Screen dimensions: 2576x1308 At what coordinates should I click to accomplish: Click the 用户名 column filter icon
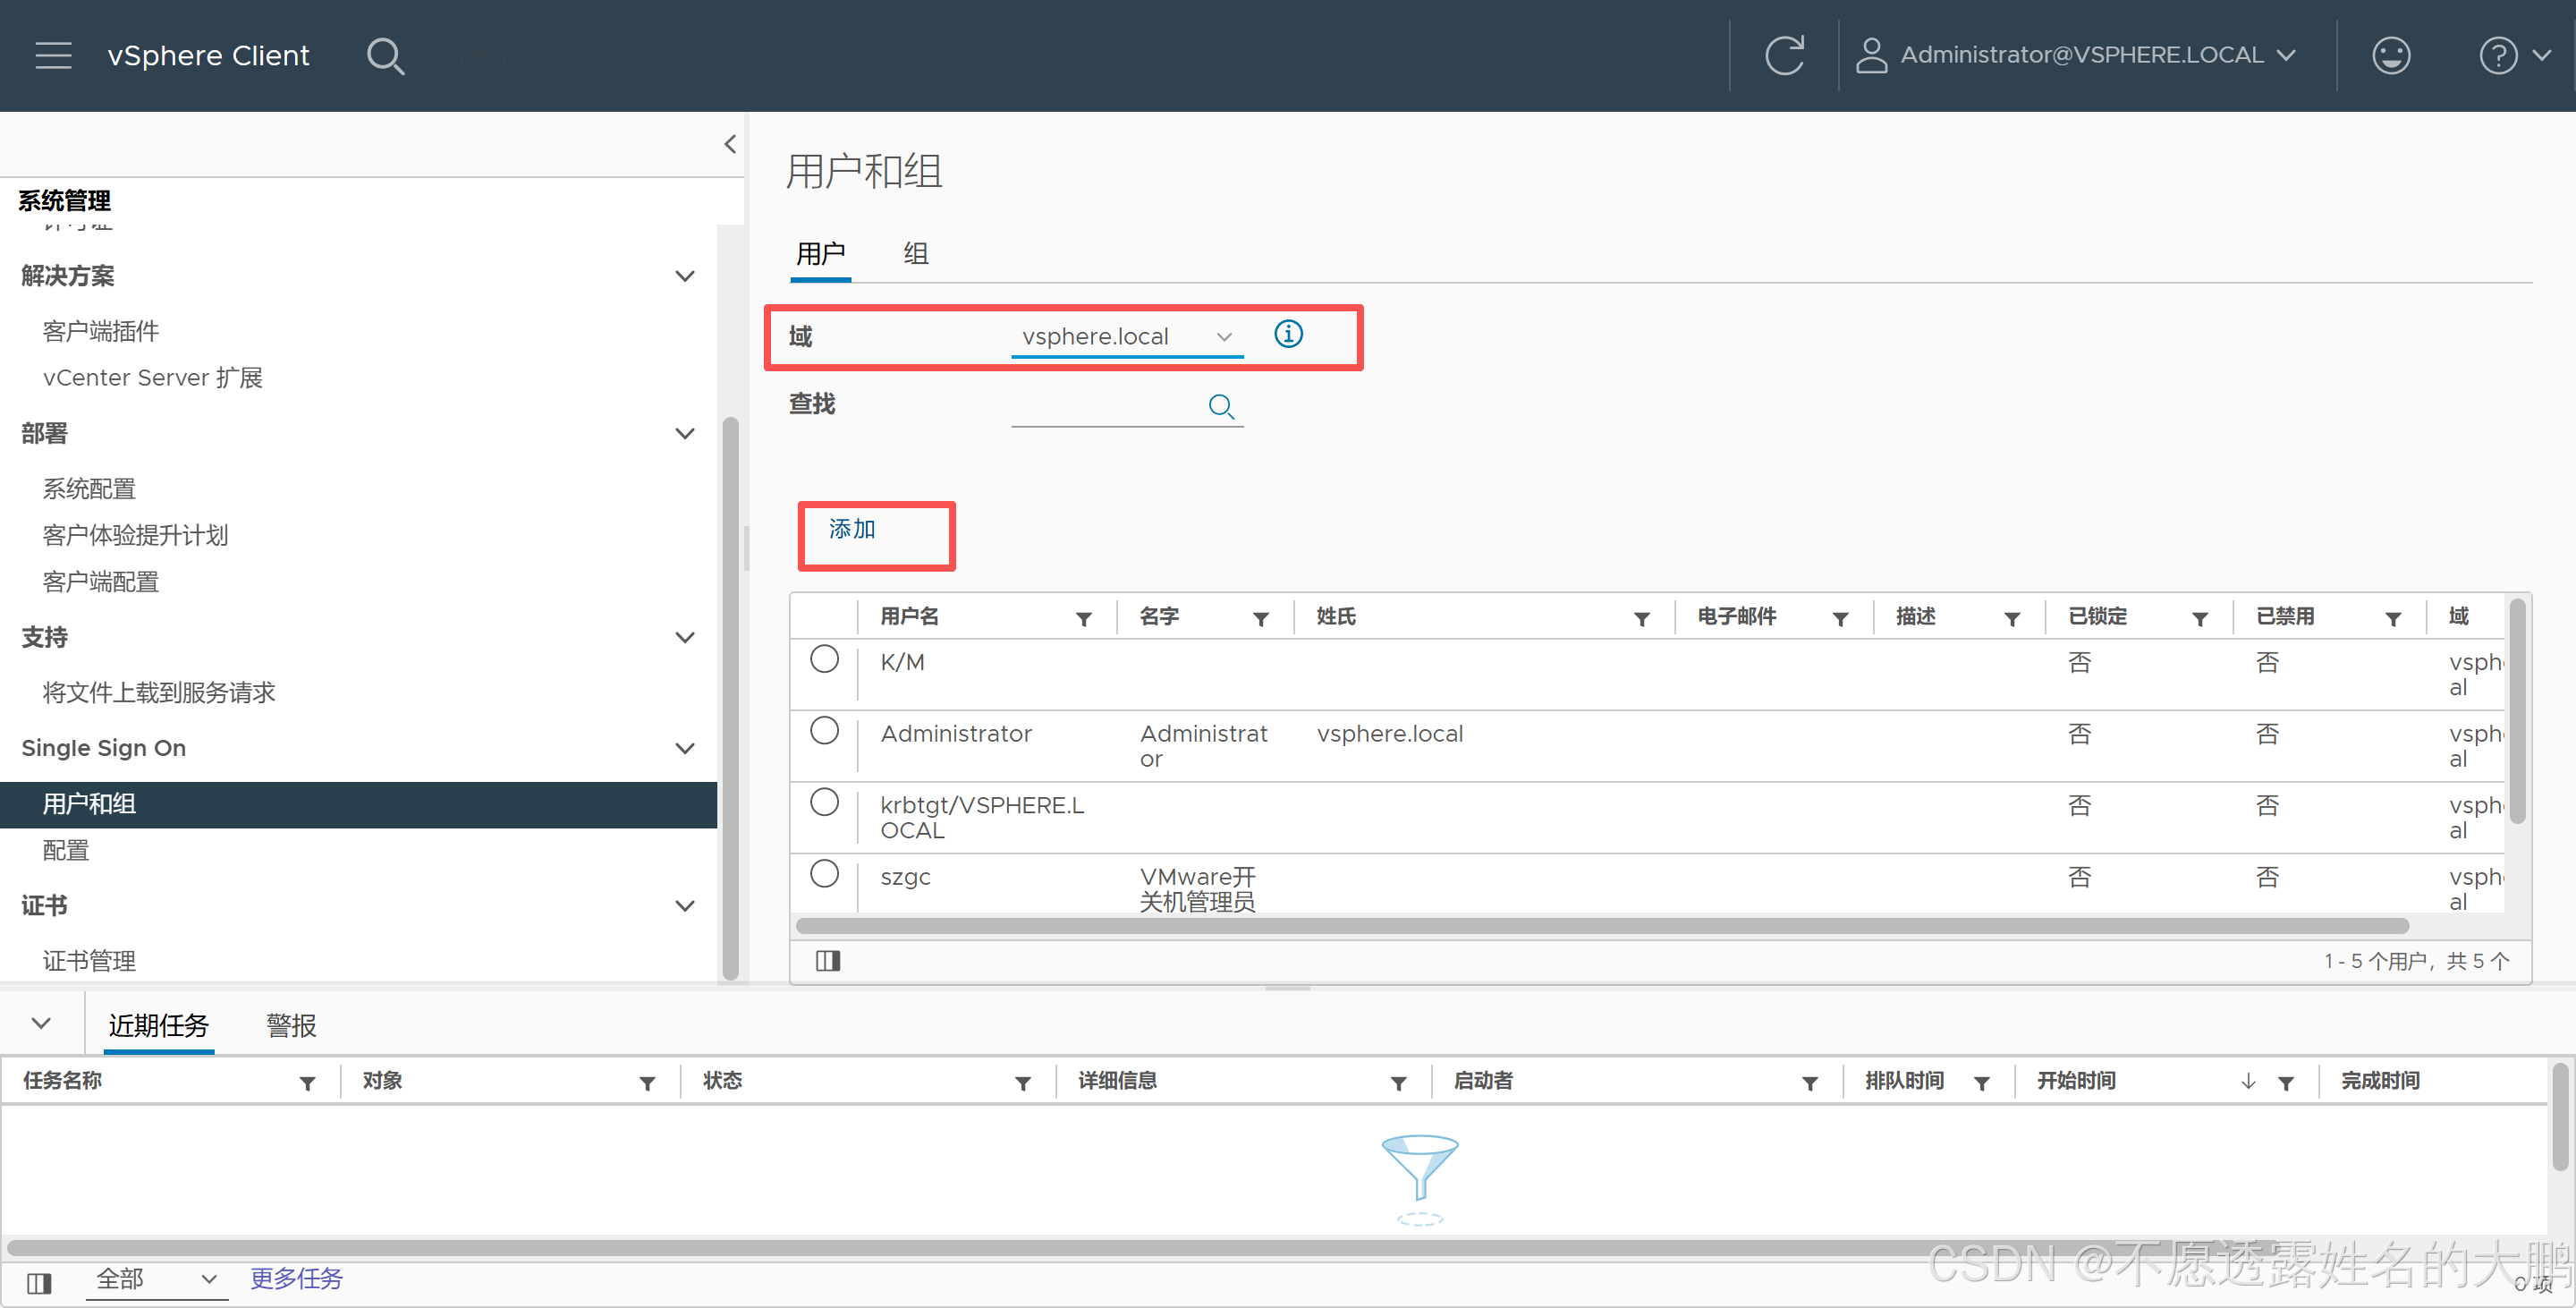[1083, 619]
